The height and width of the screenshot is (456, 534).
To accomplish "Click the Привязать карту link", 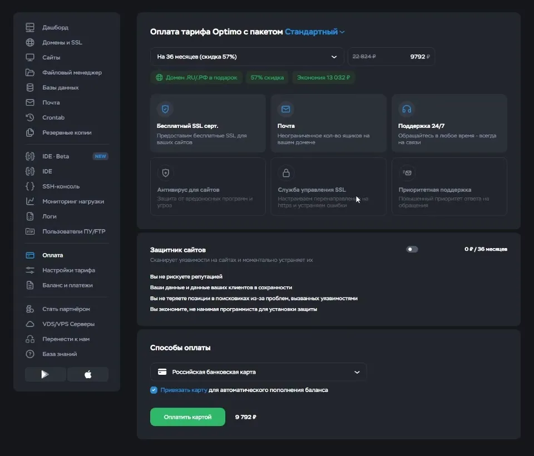I will [x=184, y=390].
